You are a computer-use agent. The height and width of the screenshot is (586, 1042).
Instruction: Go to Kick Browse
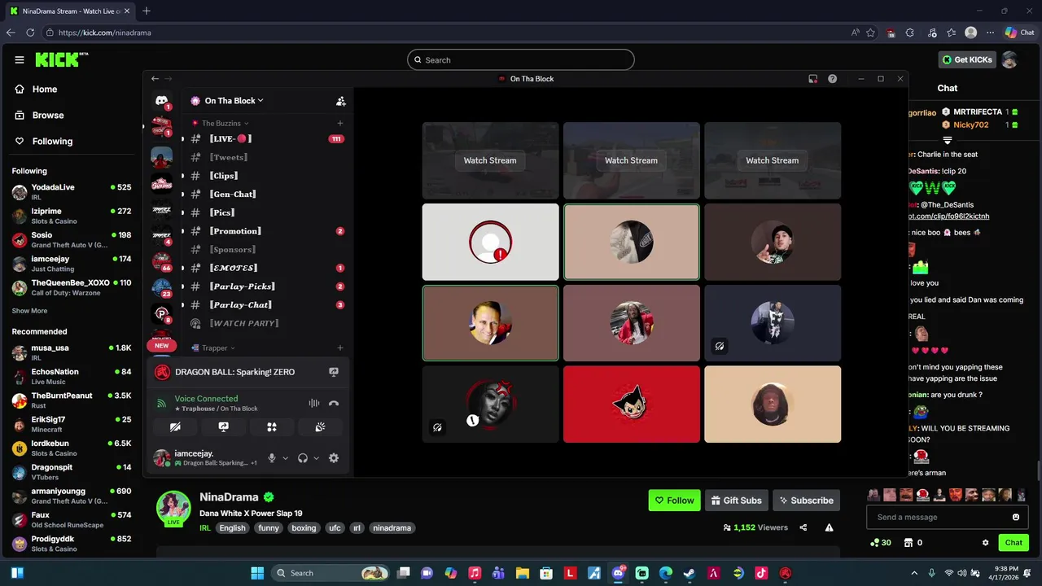click(39, 116)
